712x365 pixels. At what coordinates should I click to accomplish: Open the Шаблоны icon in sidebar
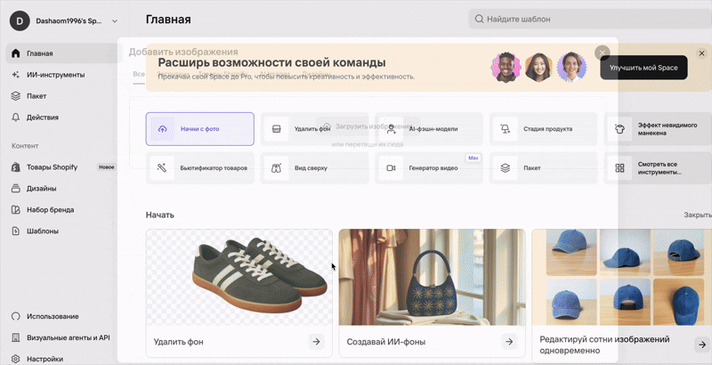16,231
